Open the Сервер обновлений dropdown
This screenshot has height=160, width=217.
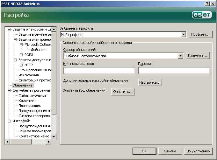pos(180,56)
